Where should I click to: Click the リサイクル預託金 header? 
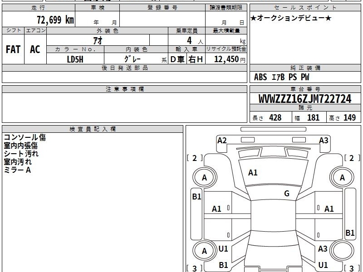point(226,49)
